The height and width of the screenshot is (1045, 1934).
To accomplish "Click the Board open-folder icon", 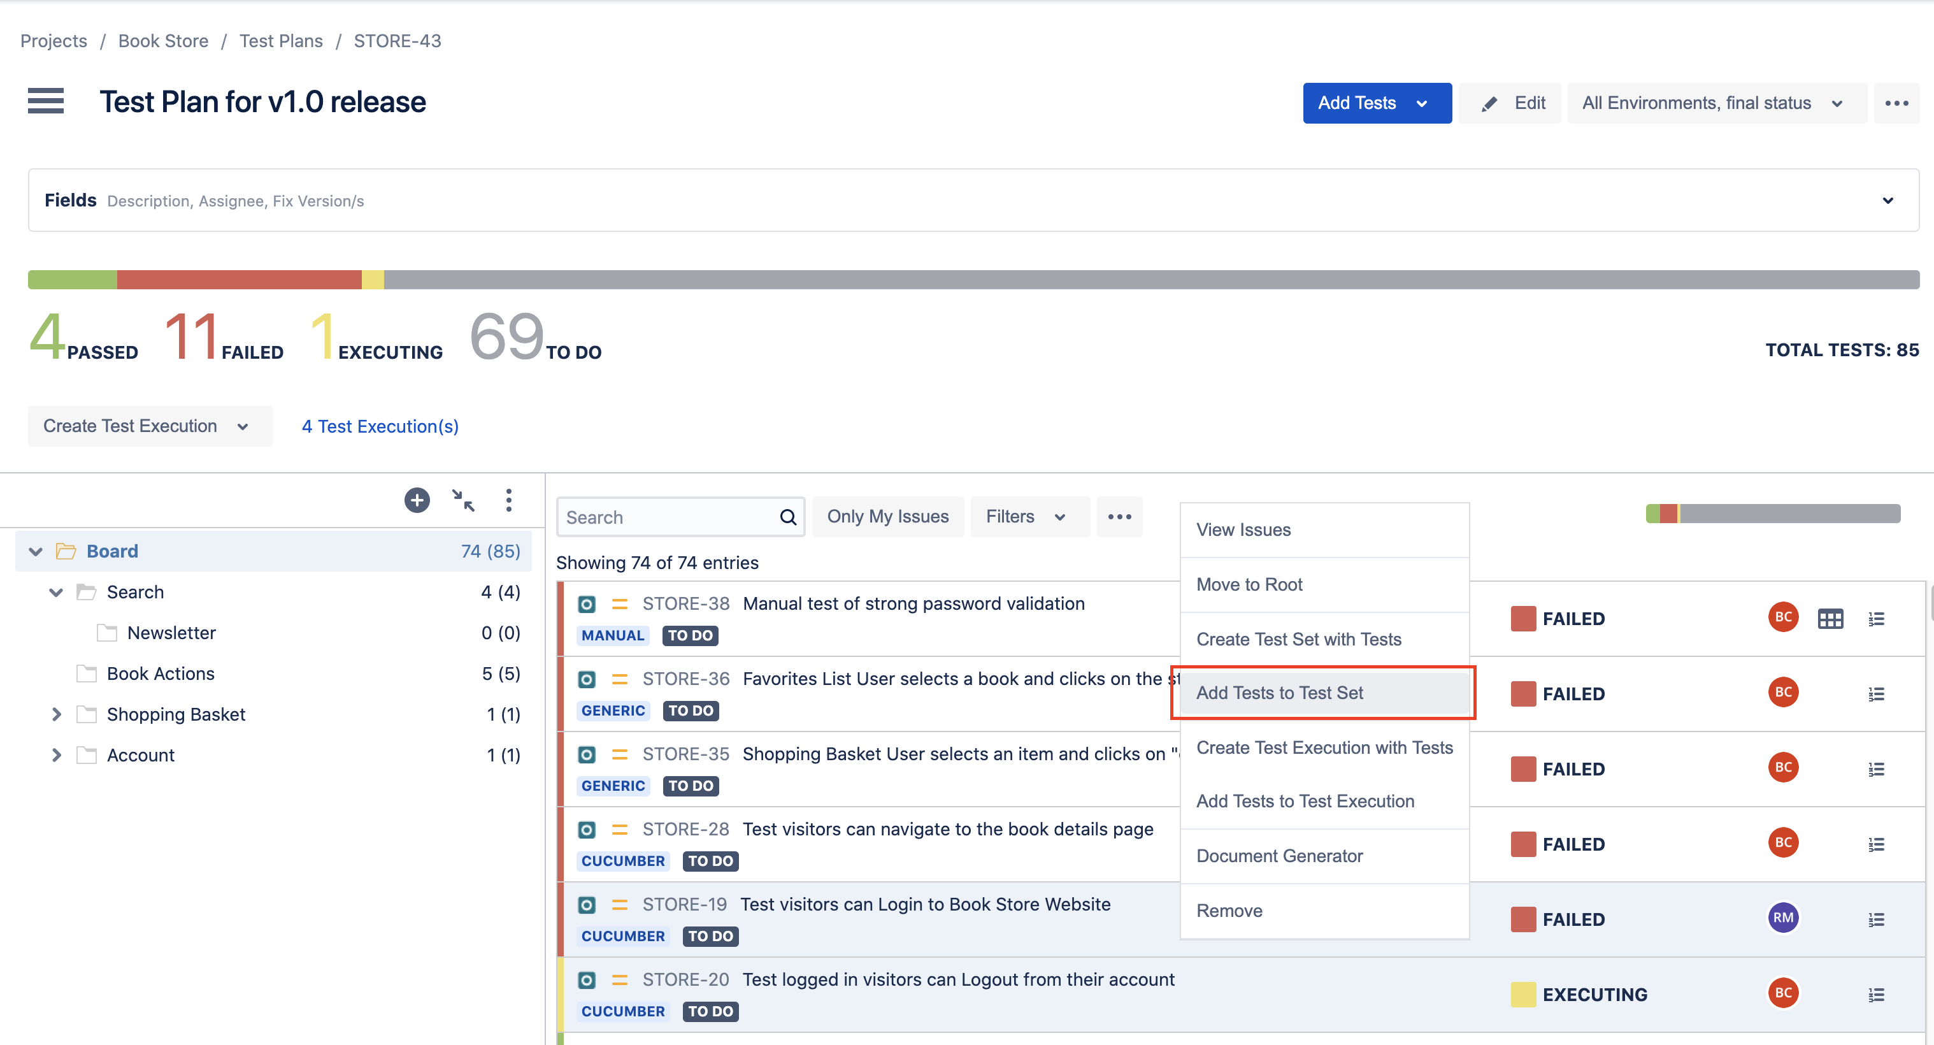I will click(66, 551).
